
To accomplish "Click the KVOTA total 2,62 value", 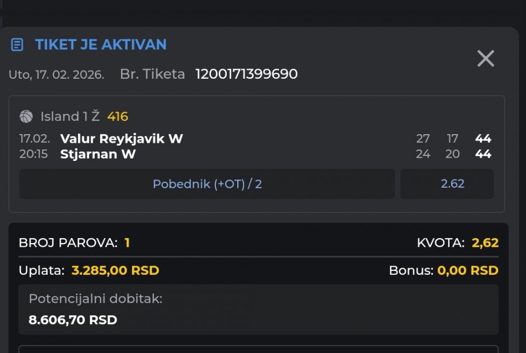I will pyautogui.click(x=485, y=243).
